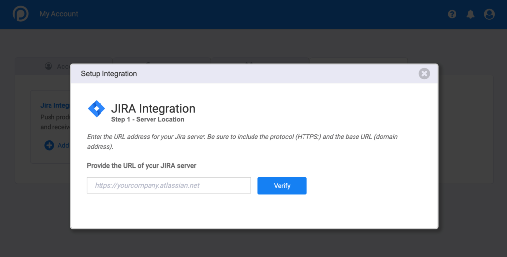Click the Provide the URL label
507x257 pixels.
[141, 166]
